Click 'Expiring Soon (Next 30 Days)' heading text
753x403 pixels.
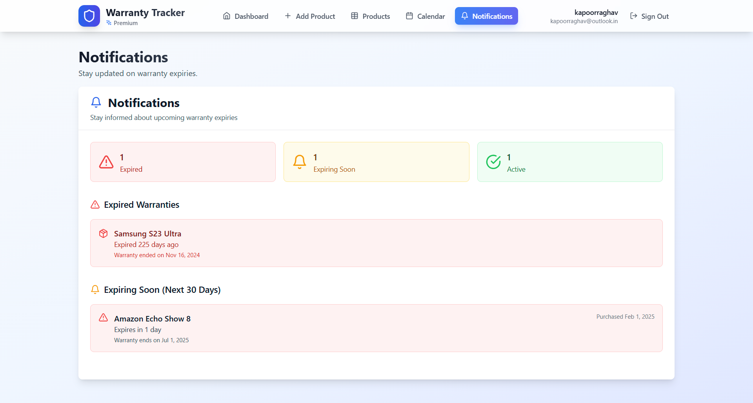click(x=162, y=290)
